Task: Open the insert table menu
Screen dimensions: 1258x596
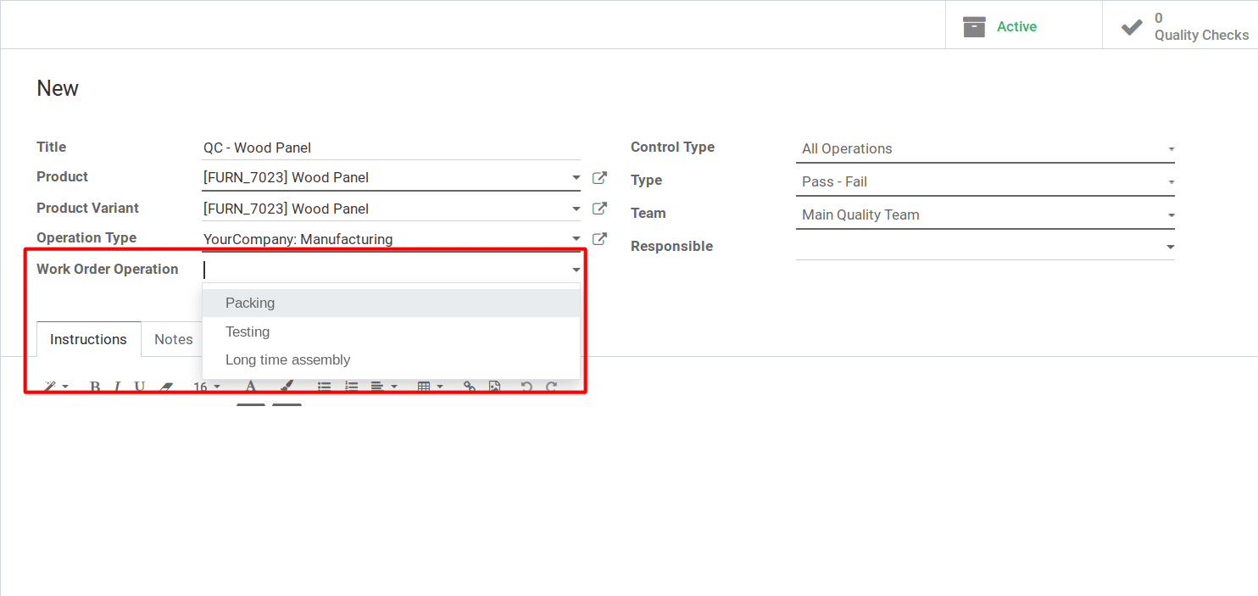Action: click(x=430, y=387)
